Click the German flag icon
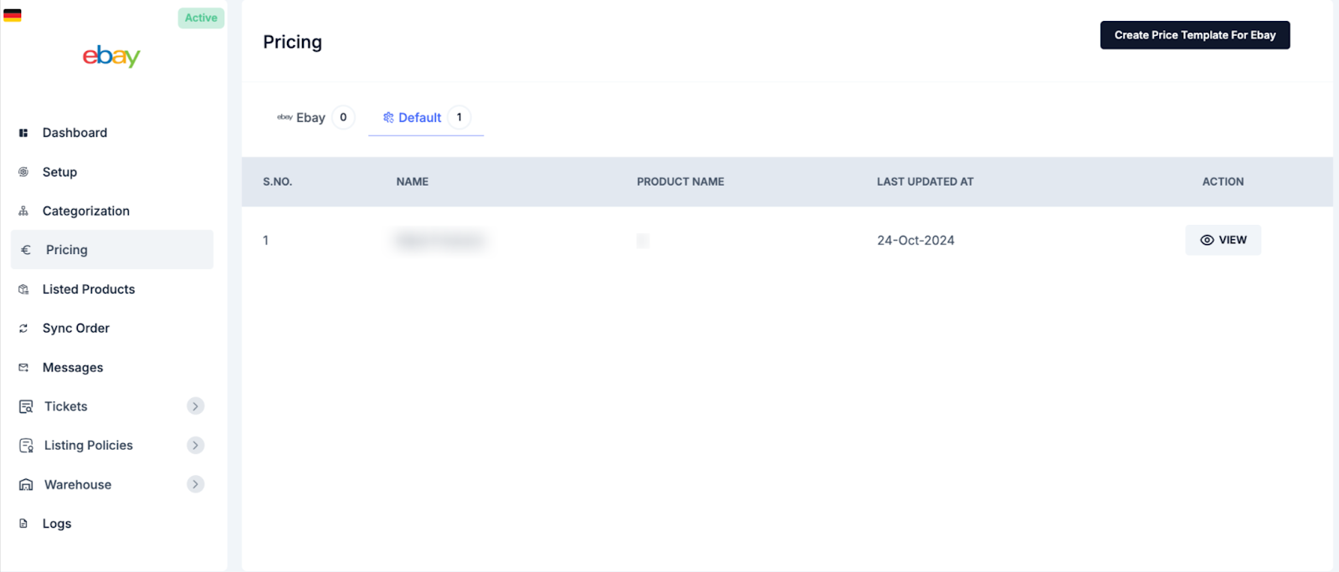 point(13,15)
